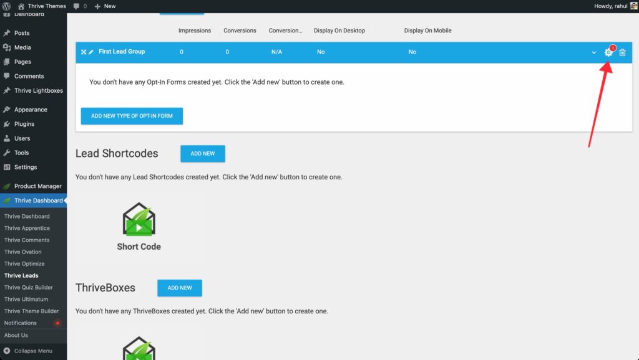Open the New content dropdown in admin bar

coord(105,6)
